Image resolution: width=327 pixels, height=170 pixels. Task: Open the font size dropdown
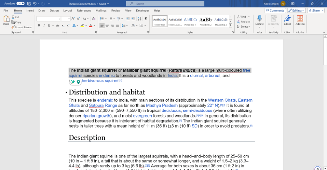point(68,19)
